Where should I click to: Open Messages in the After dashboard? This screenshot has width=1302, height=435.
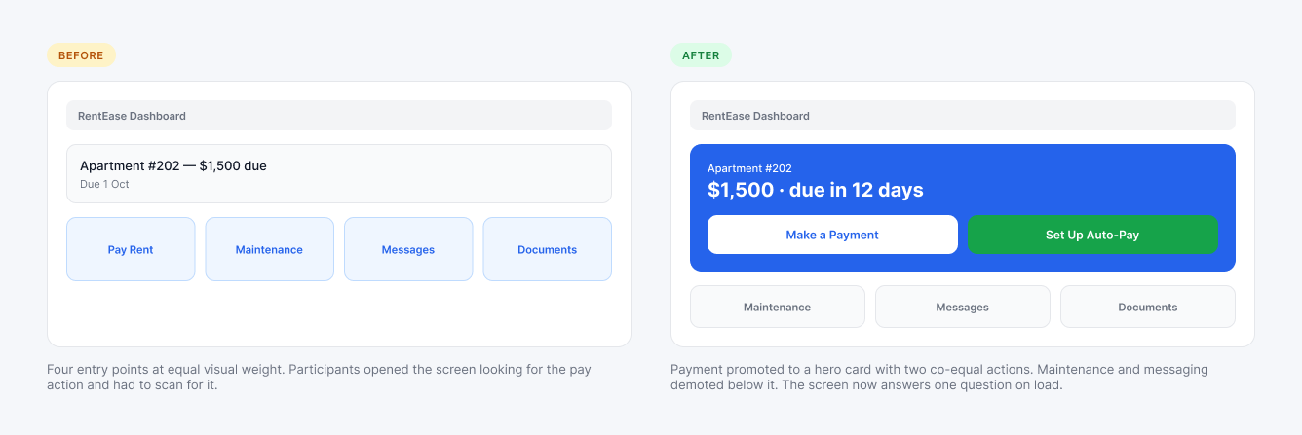pos(963,307)
